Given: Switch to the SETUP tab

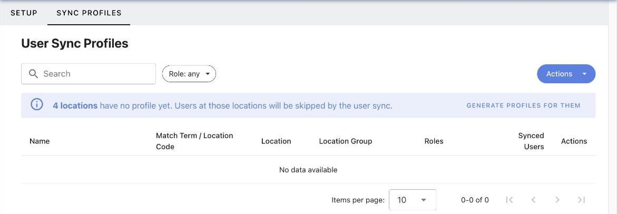Looking at the screenshot, I should (24, 13).
